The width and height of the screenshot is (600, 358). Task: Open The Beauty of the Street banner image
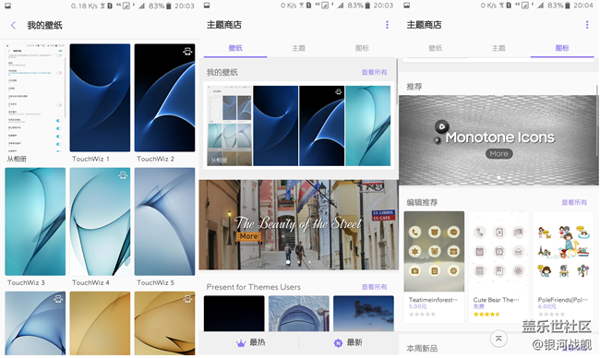tap(298, 225)
